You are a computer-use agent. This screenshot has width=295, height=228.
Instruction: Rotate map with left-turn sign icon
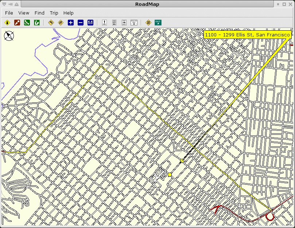51,23
